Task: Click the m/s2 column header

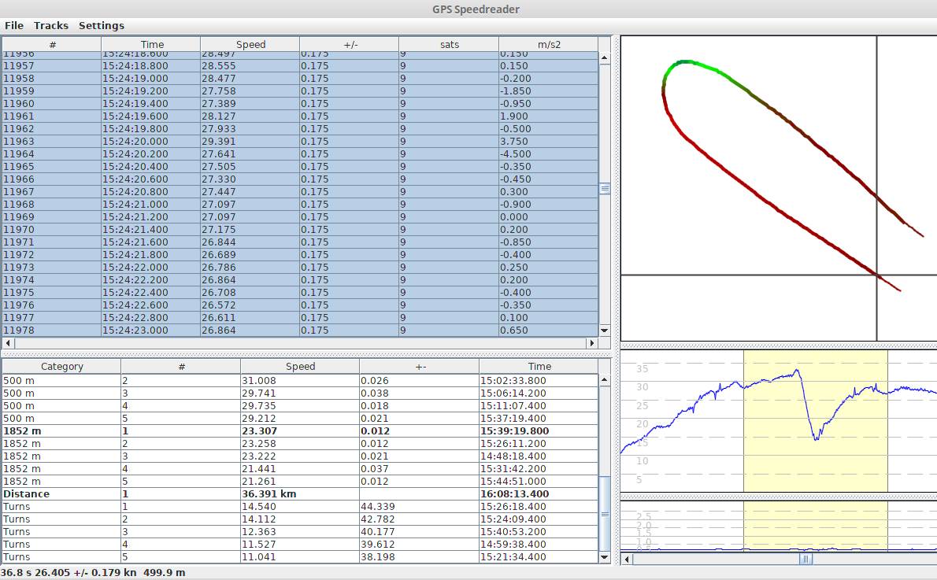Action: 549,45
